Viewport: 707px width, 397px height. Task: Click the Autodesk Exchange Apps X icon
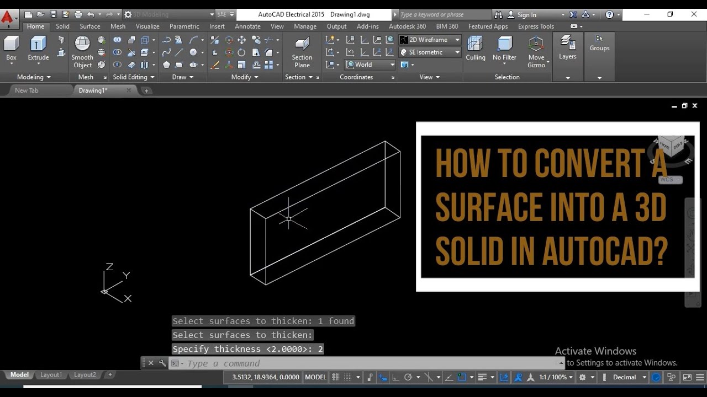573,14
